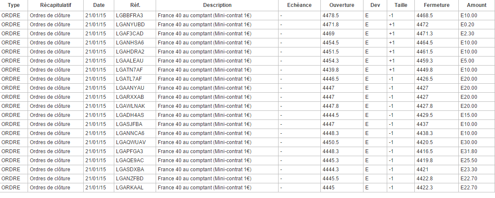Click the amount E30.00 cell
The width and height of the screenshot is (495, 198).
point(469,142)
